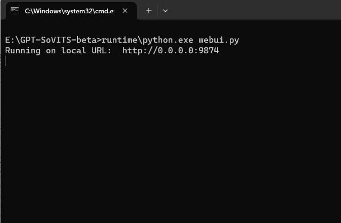341x223 pixels.
Task: Click the cmd icon on the tab
Action: 15,11
